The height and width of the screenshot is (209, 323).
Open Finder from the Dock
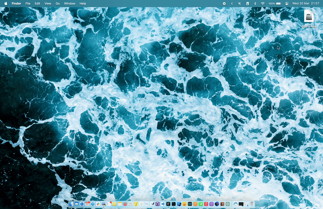click(x=71, y=204)
